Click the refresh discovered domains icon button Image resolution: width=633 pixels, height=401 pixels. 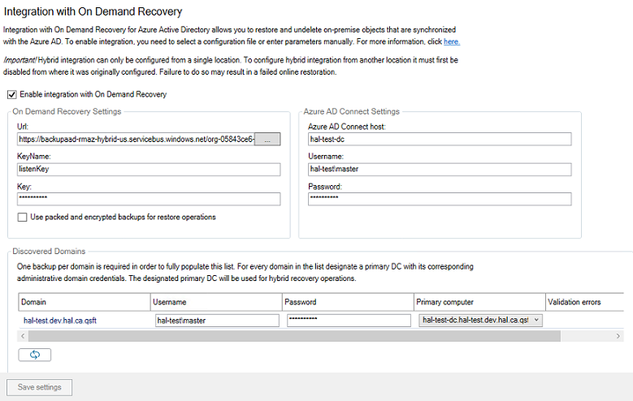tap(34, 355)
